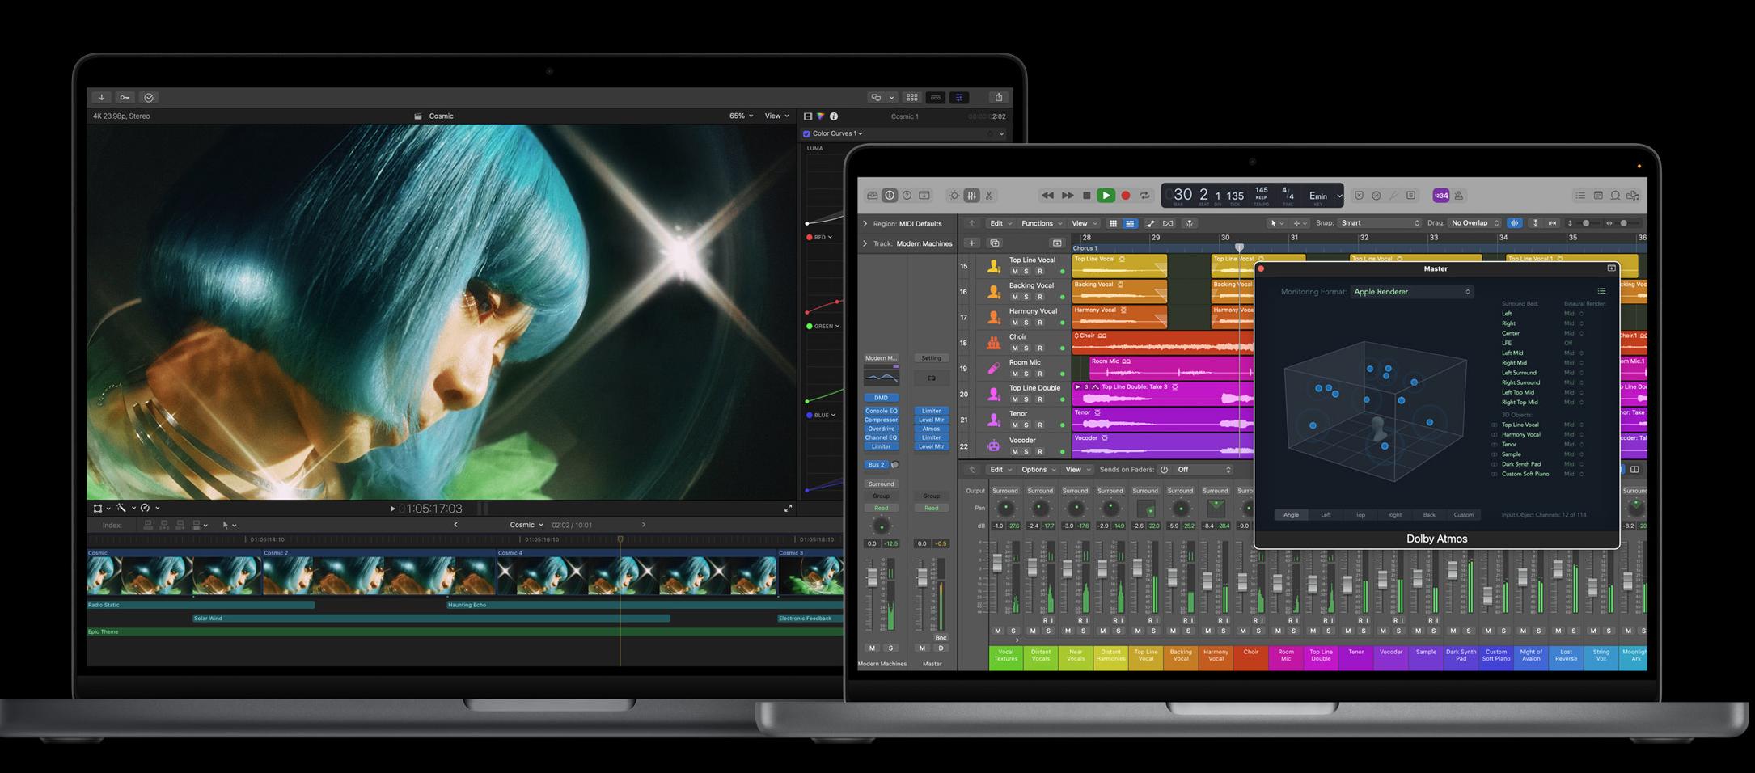The height and width of the screenshot is (773, 1755).
Task: Open the Keyword editor key icon
Action: [x=125, y=97]
